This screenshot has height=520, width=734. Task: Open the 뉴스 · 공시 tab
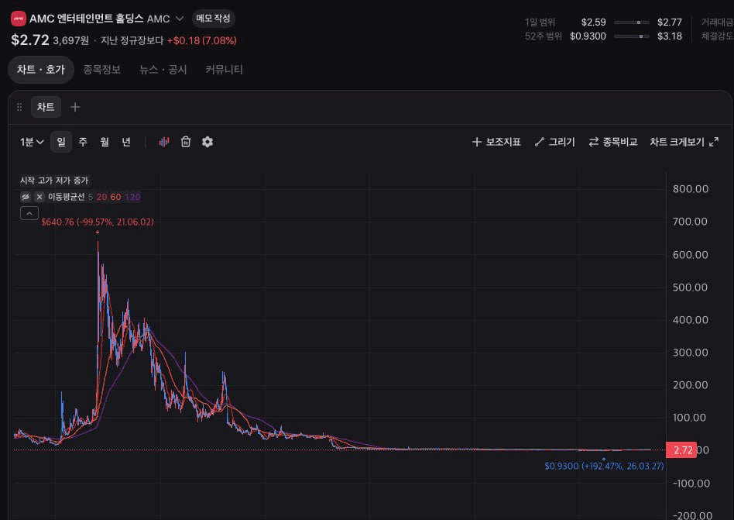tap(163, 70)
